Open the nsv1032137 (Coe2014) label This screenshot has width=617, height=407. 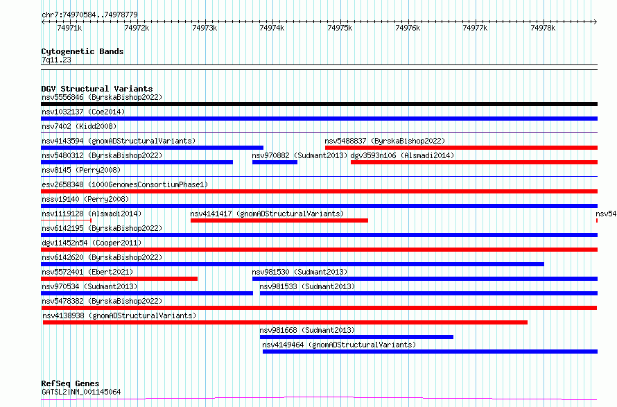pyautogui.click(x=83, y=112)
